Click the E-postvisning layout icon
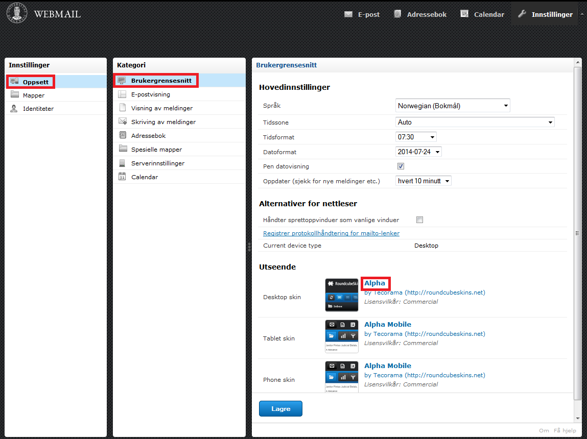This screenshot has height=439, width=587. (x=122, y=94)
